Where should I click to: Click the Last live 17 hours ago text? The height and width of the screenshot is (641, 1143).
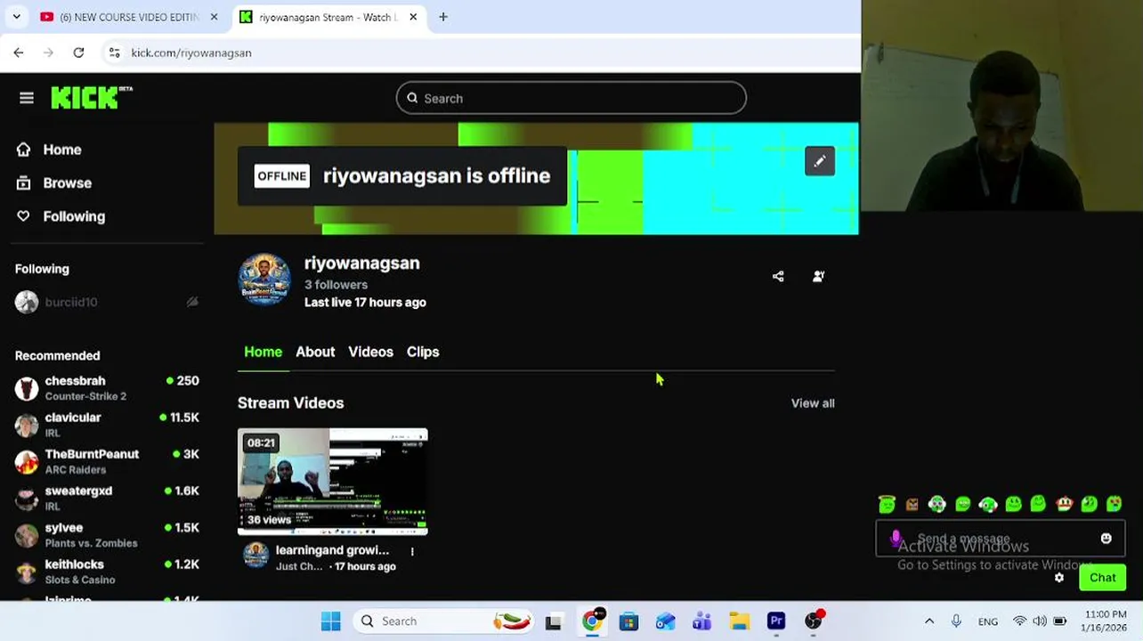[x=365, y=302]
